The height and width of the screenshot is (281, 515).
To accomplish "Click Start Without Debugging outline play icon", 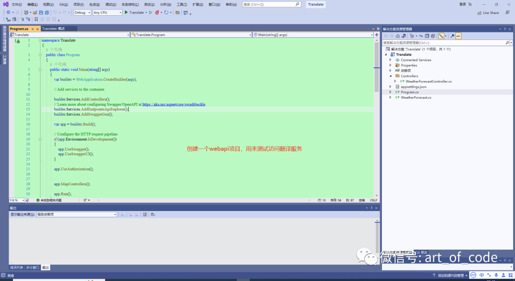I will coord(151,12).
